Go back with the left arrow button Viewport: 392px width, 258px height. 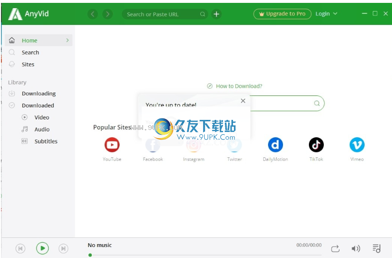click(x=93, y=14)
